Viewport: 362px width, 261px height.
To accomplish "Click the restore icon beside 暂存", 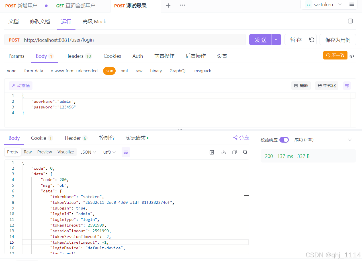I will (x=312, y=40).
